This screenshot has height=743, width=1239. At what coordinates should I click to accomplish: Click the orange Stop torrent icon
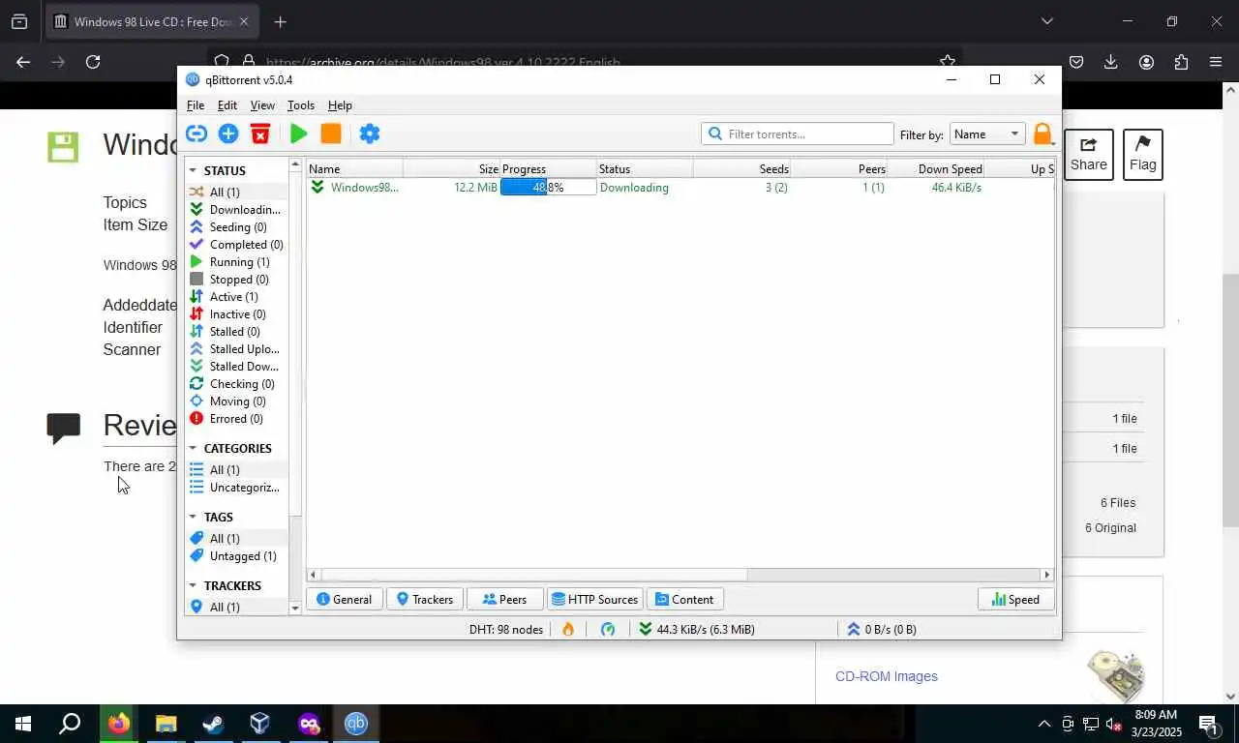click(331, 134)
